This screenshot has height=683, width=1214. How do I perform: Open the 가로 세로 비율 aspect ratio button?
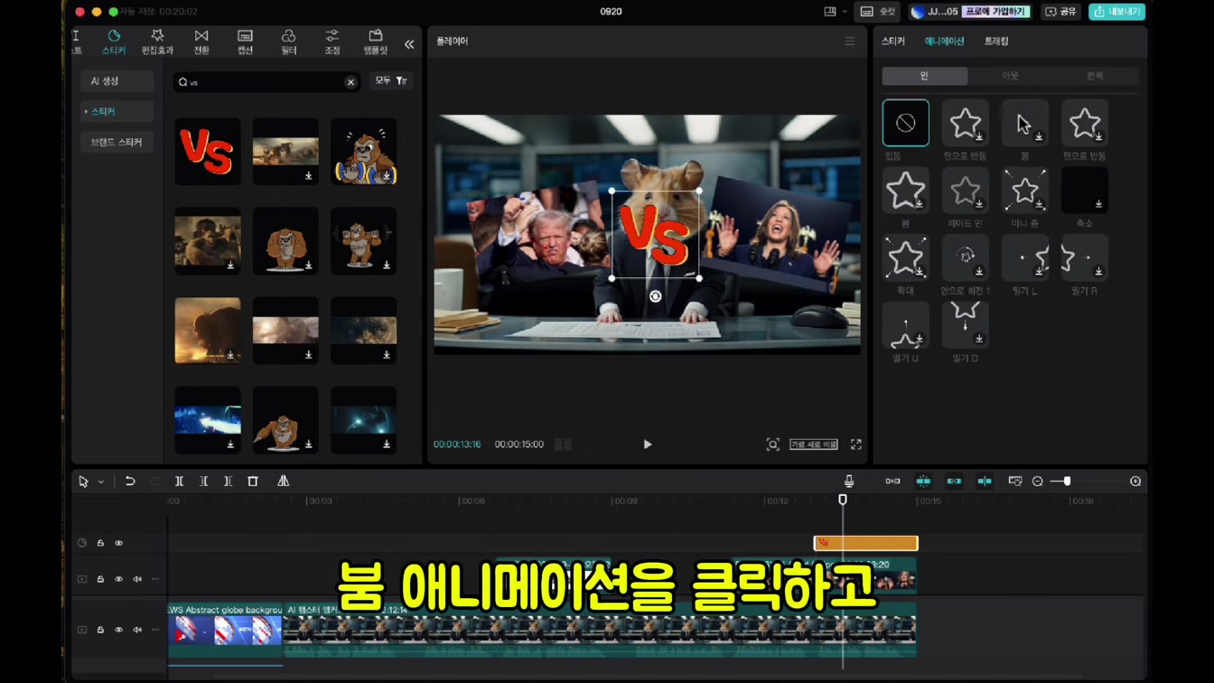click(814, 444)
